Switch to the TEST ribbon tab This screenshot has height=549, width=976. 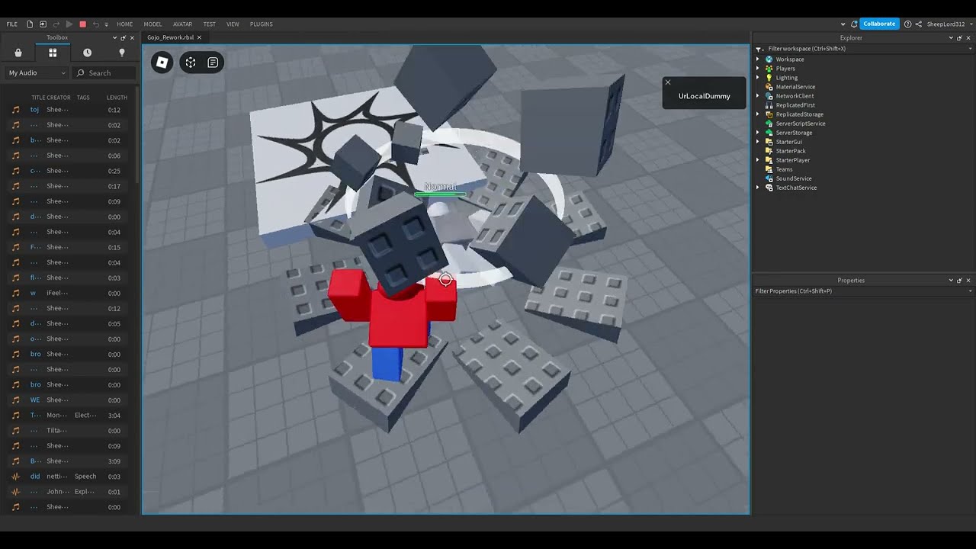[209, 24]
